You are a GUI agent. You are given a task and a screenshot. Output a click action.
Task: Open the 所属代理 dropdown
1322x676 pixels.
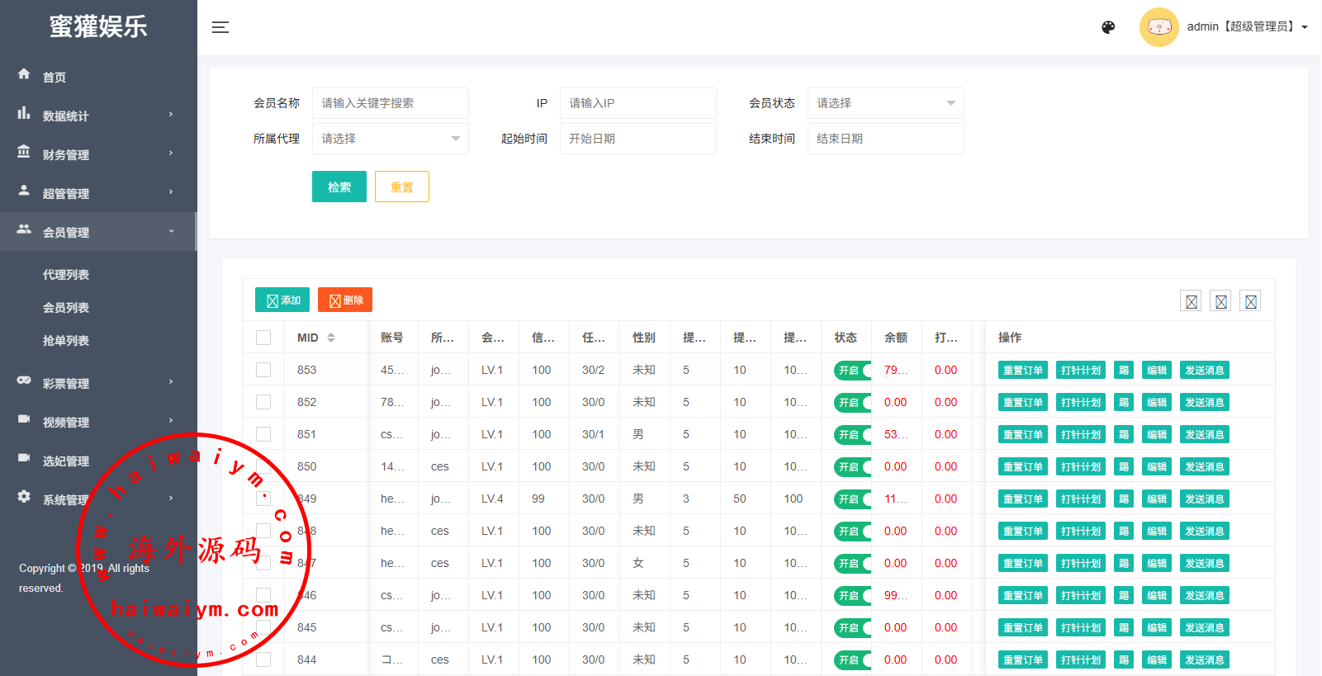click(x=390, y=139)
